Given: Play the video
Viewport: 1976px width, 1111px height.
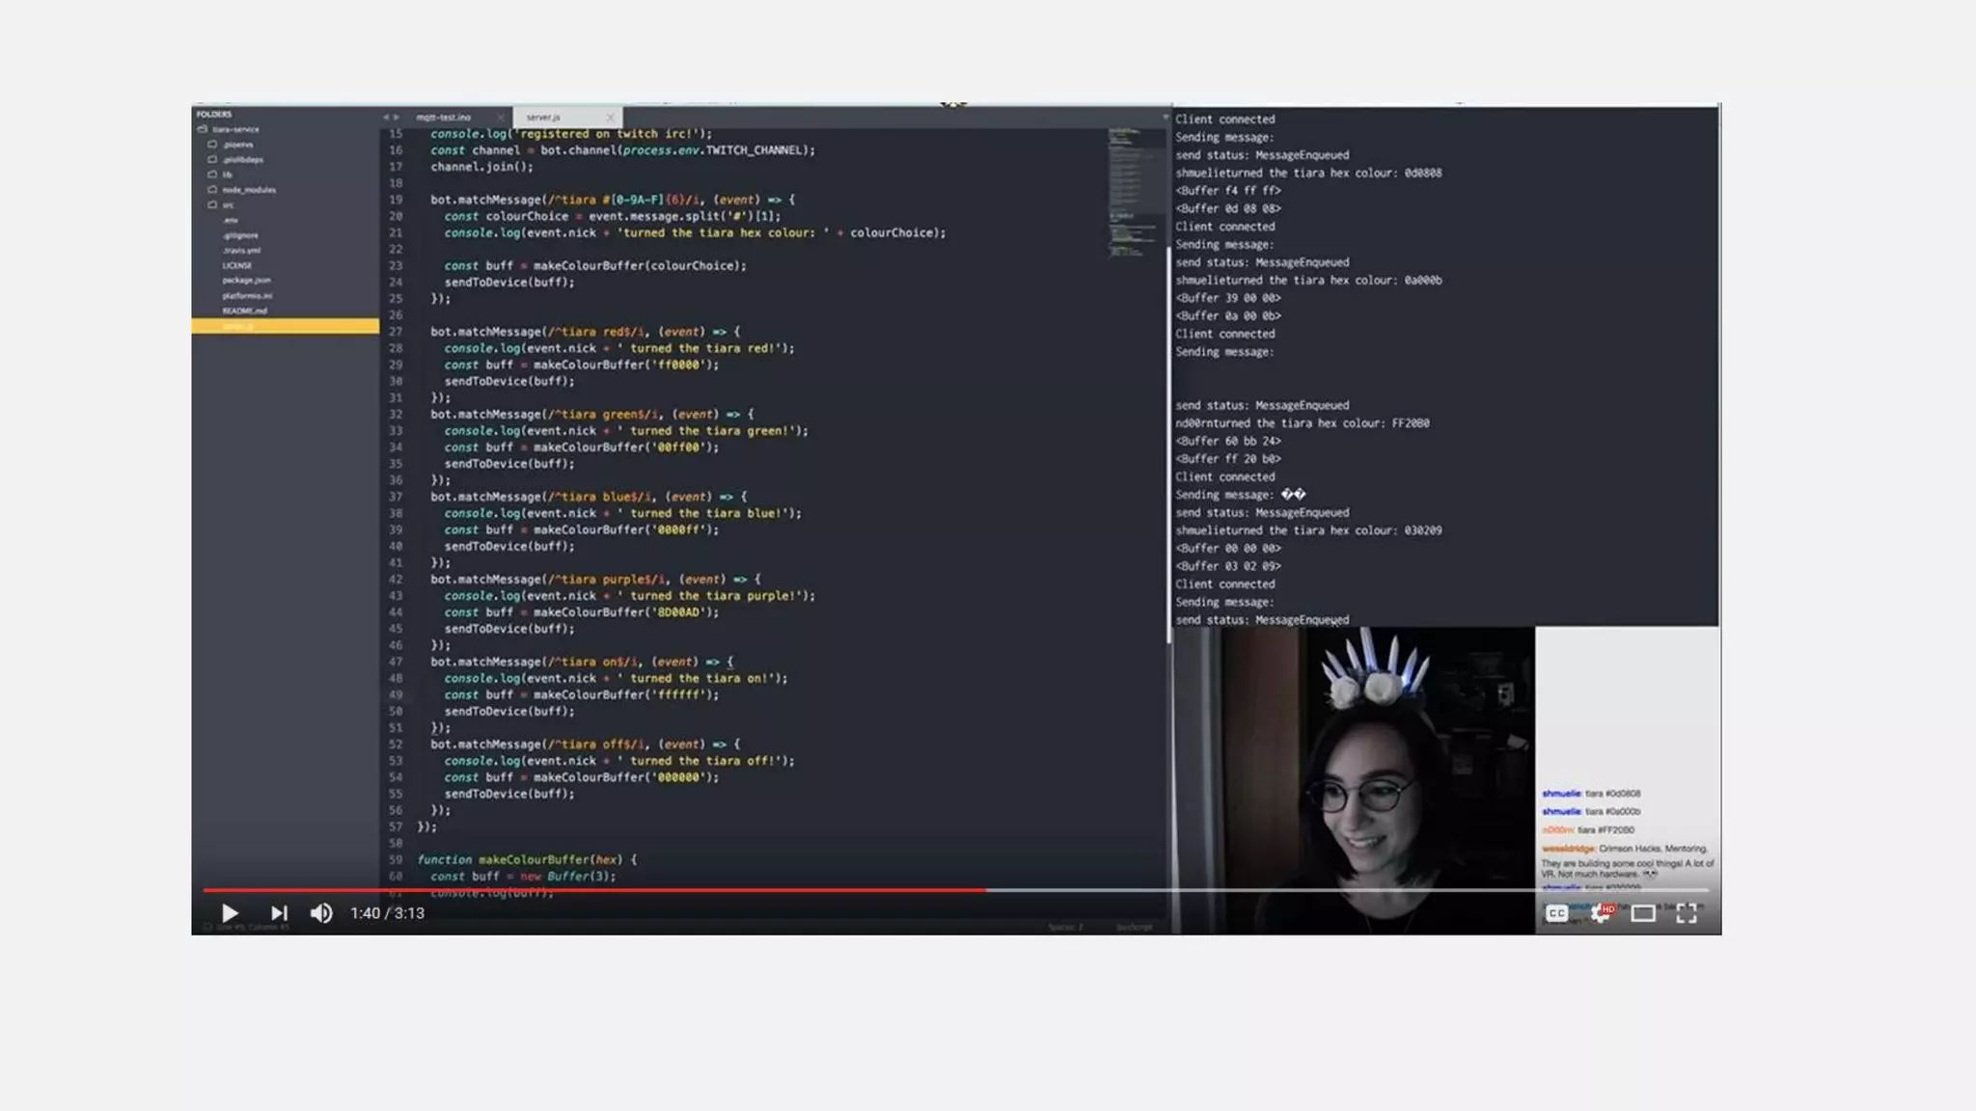Looking at the screenshot, I should coord(230,913).
